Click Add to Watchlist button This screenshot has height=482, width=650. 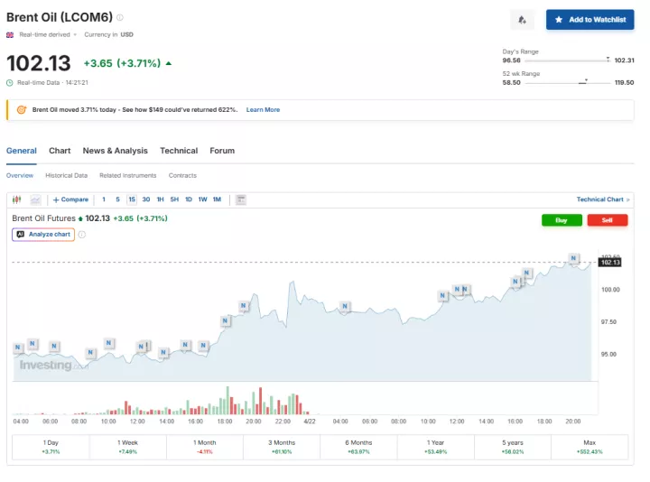pyautogui.click(x=590, y=19)
